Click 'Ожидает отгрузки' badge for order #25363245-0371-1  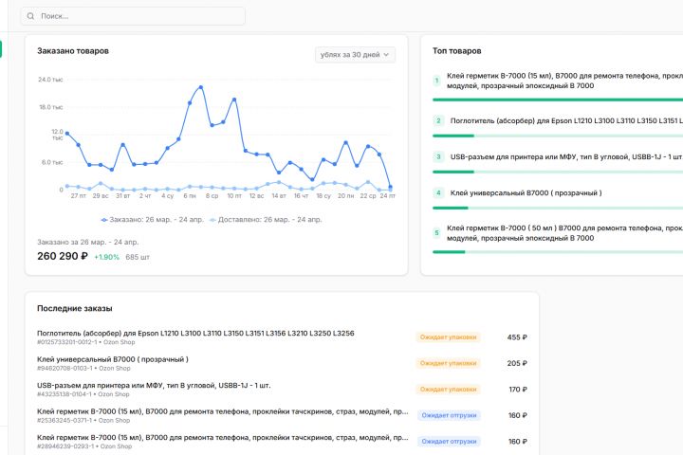[x=449, y=415]
